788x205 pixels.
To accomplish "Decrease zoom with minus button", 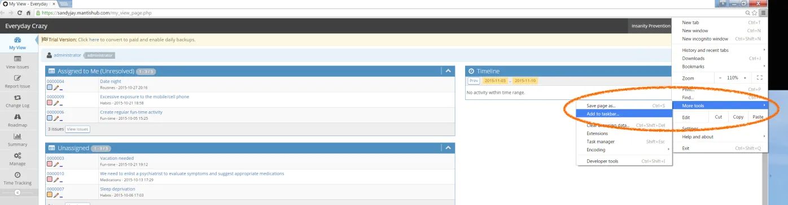I will (x=720, y=77).
